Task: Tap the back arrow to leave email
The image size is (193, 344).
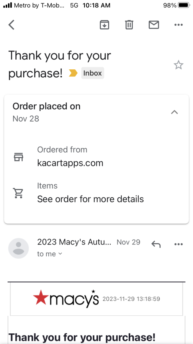Action: 11,25
